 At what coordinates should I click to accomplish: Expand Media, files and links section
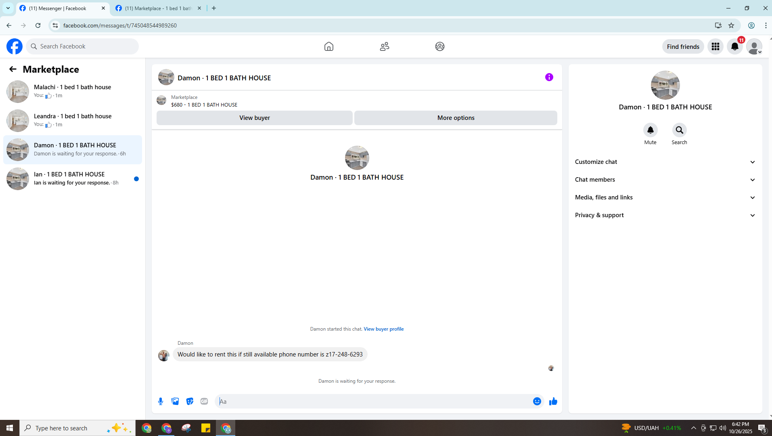[x=665, y=197]
